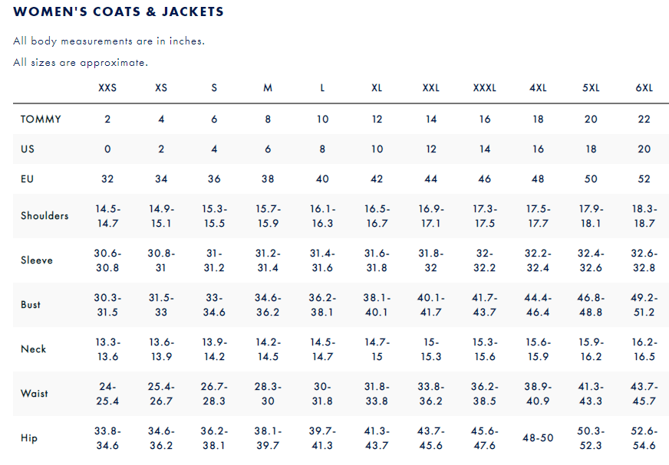Viewport: 669px width, 465px height.
Task: Click the TOMMY row label
Action: (x=41, y=120)
